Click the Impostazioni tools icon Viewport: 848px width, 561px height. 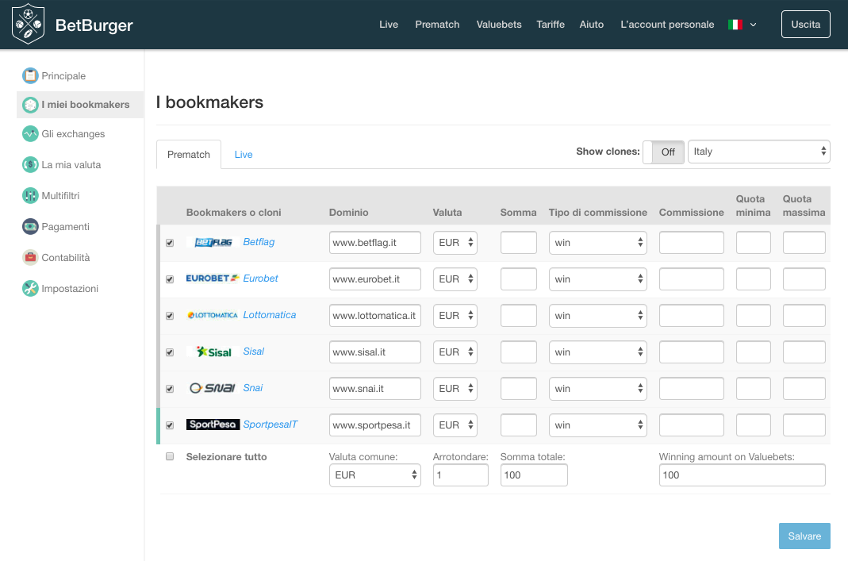tap(30, 288)
